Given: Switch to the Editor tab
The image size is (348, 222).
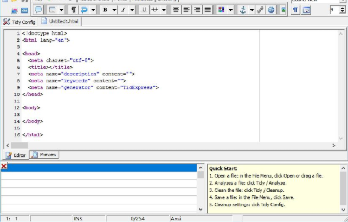Looking at the screenshot, I should 15,155.
